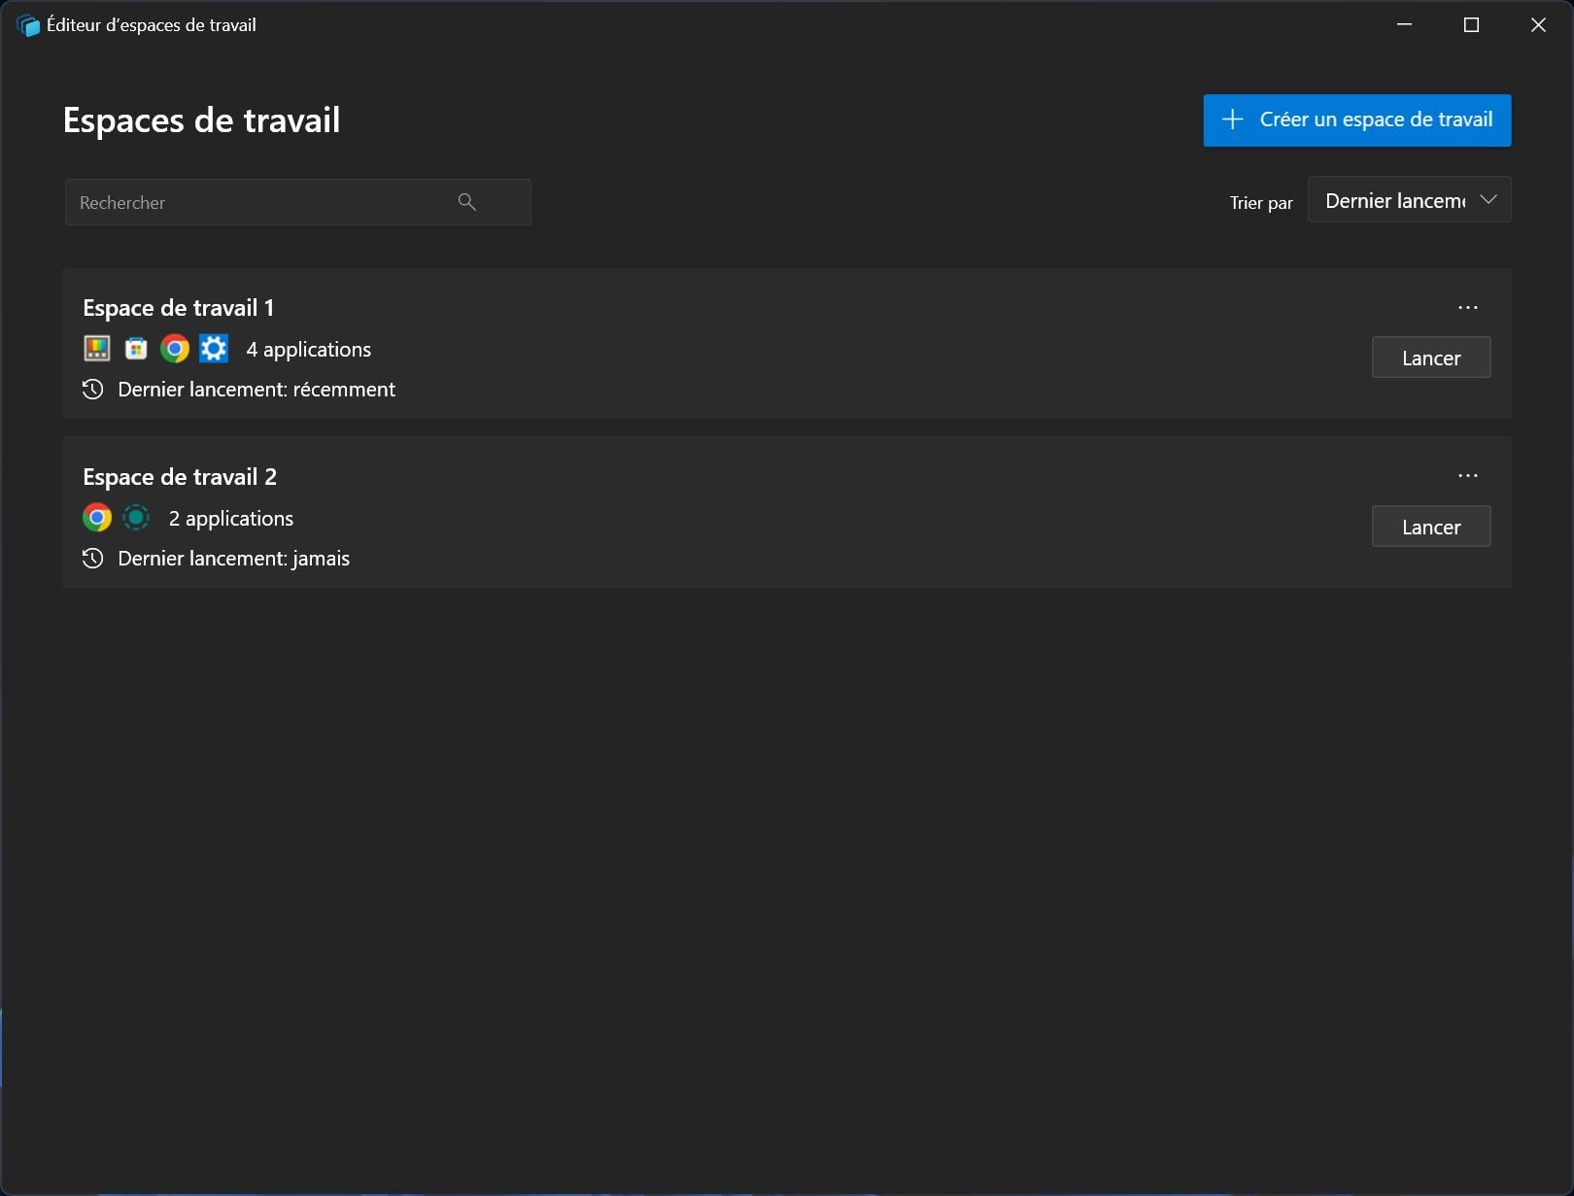This screenshot has width=1574, height=1196.
Task: Launch Espace de travail 1 with Lancer
Action: [1430, 358]
